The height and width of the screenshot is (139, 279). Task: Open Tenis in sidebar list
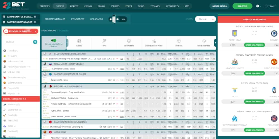click(x=12, y=56)
